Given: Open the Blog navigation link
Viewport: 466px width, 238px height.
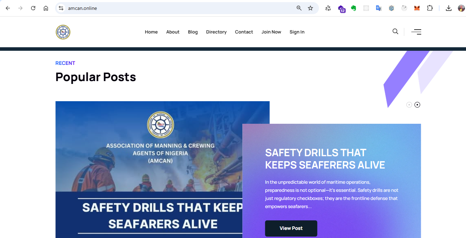Looking at the screenshot, I should pos(193,32).
